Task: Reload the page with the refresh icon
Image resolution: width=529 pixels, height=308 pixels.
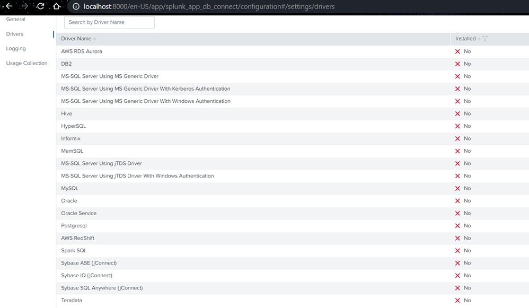Action: pos(40,6)
